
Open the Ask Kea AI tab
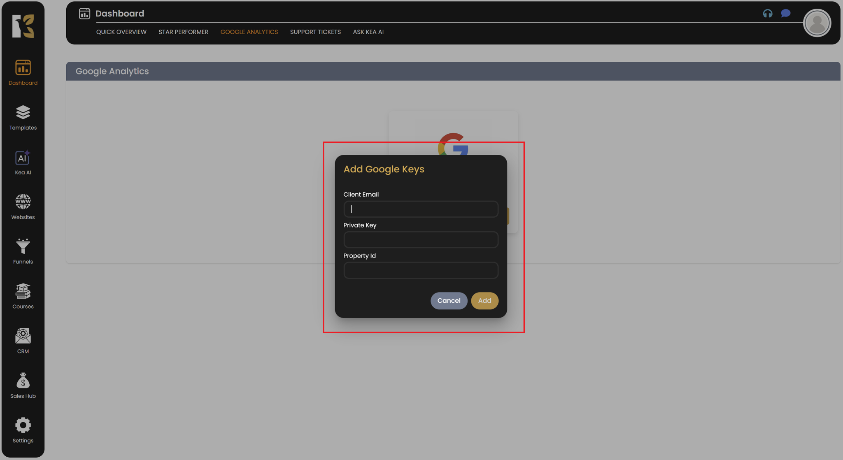(368, 32)
